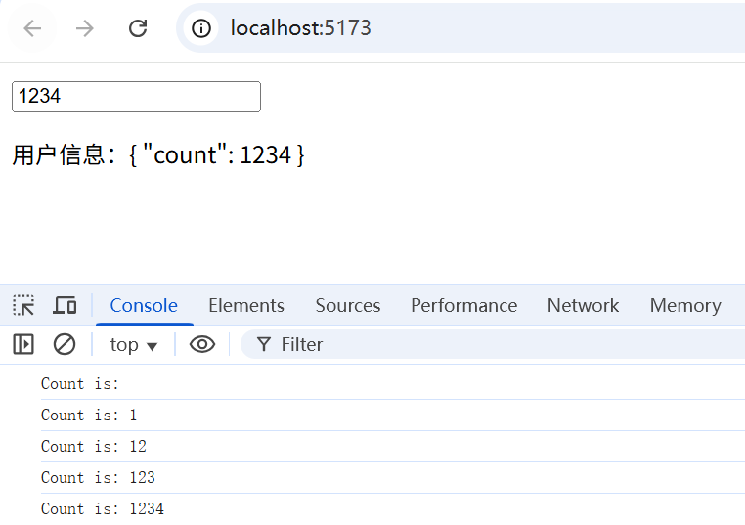Select the 'Count is: 1234' log line
This screenshot has width=745, height=525.
(392, 508)
